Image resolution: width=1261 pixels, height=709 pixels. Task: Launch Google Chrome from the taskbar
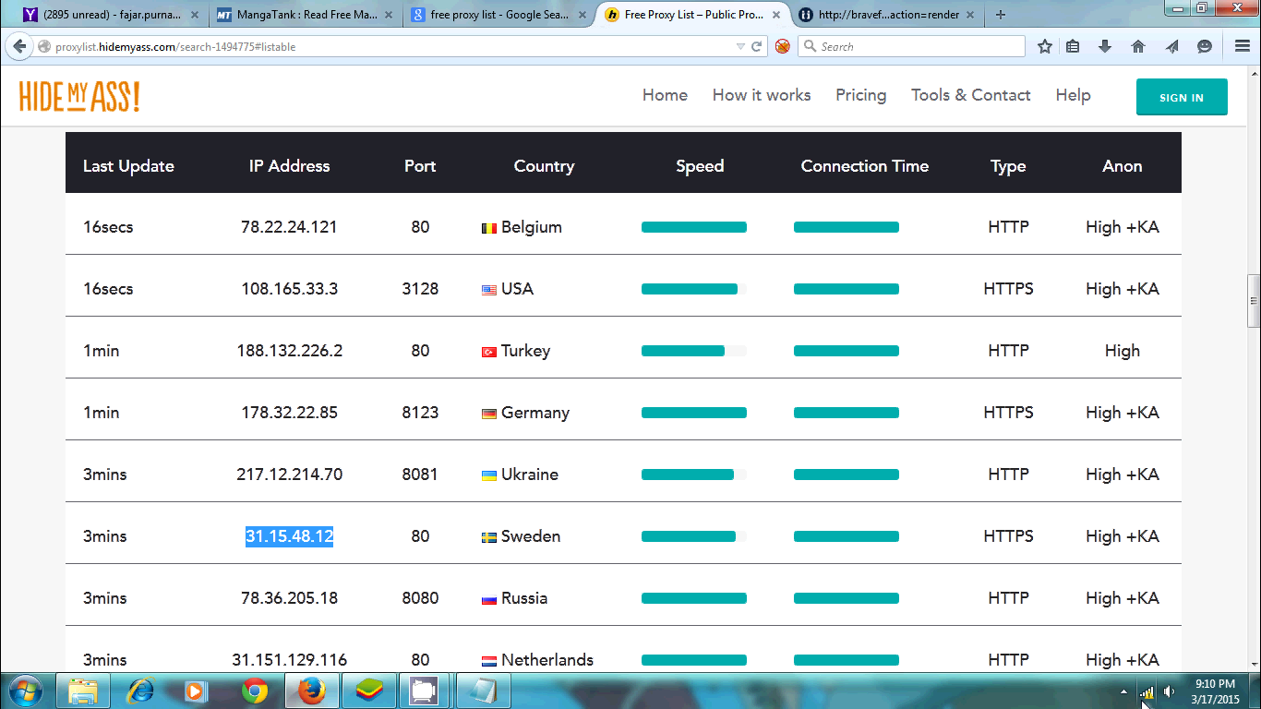coord(255,691)
